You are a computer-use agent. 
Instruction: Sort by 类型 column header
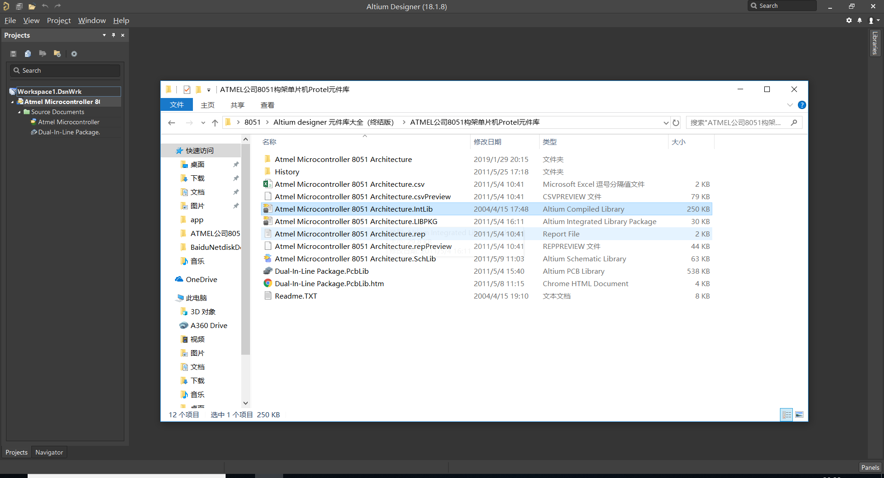click(550, 142)
